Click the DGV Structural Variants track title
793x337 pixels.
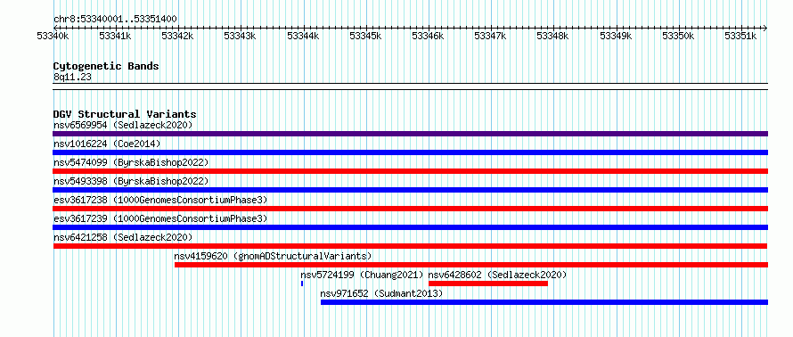pos(125,114)
